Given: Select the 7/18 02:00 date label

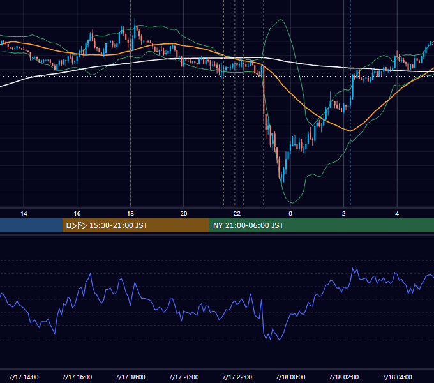Looking at the screenshot, I should [344, 377].
